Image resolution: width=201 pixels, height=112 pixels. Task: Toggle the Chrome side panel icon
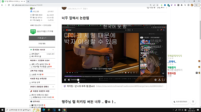188,5
